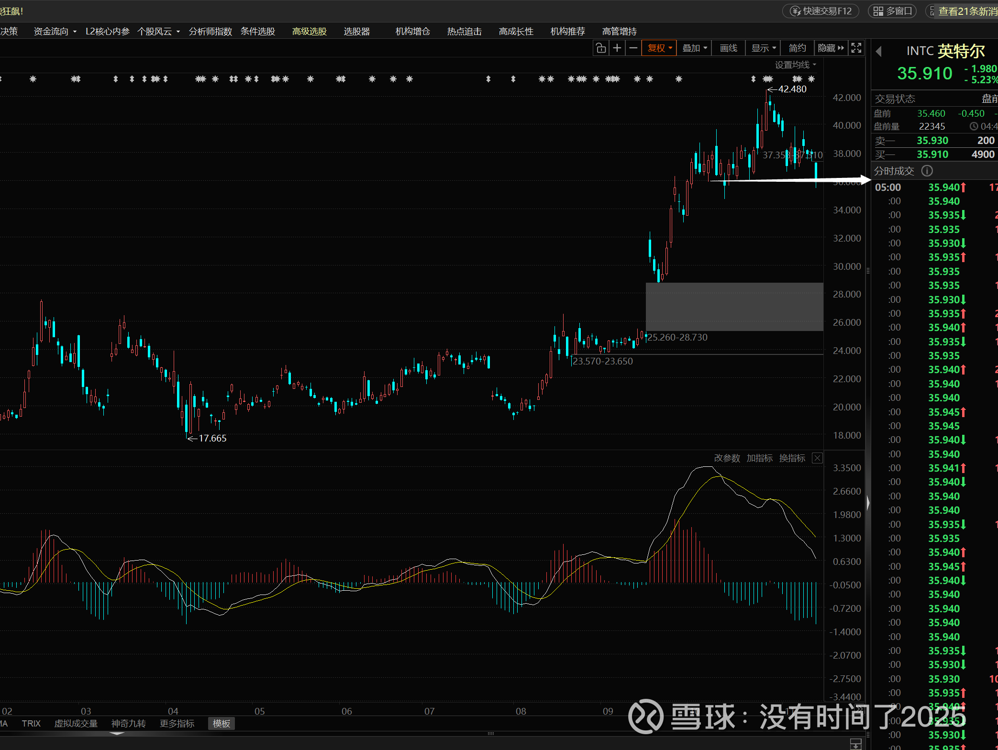Image resolution: width=998 pixels, height=750 pixels.
Task: Click the 换指标 link
Action: pyautogui.click(x=792, y=458)
